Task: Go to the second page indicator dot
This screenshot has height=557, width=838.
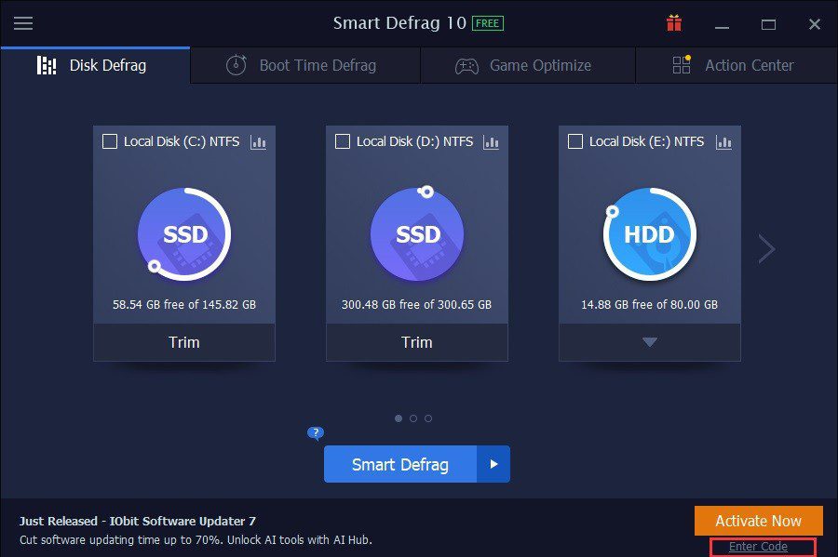Action: tap(413, 418)
